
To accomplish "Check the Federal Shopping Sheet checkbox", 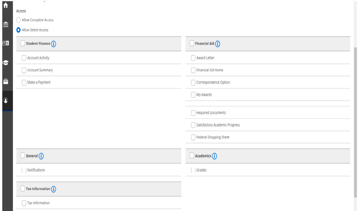I will point(193,137).
